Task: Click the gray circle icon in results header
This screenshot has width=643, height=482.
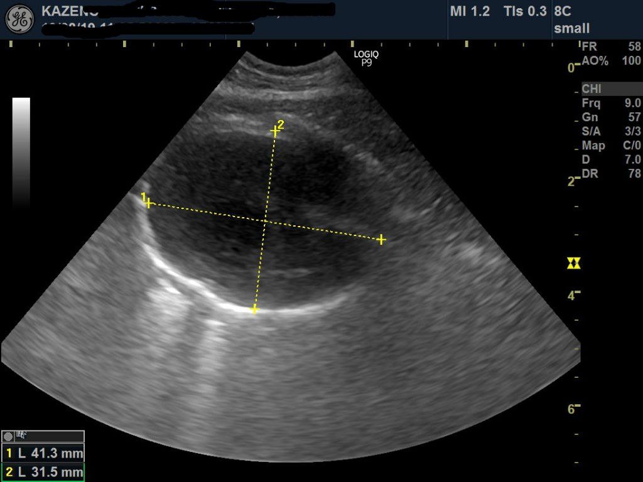Action: [8, 437]
